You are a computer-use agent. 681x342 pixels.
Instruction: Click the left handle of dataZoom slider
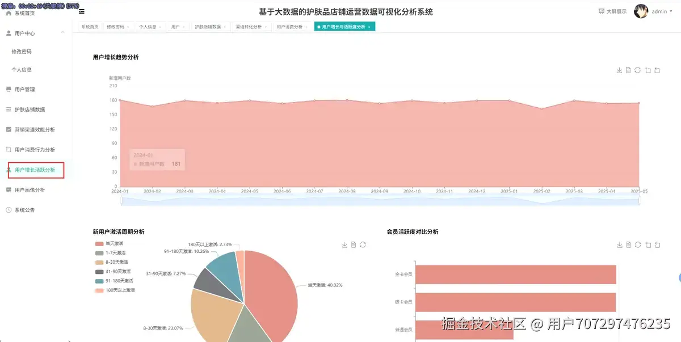coord(121,200)
